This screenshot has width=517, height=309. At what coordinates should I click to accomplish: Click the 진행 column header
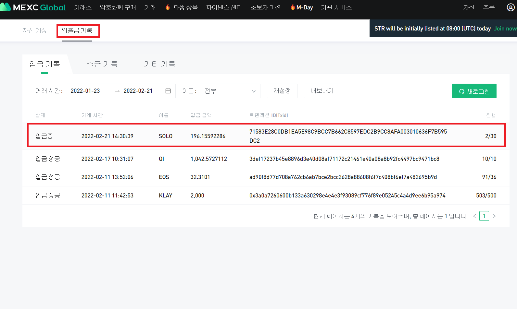491,115
